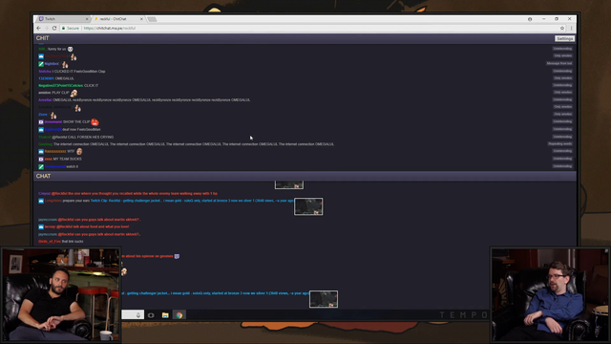Click the Message from bot tag

[559, 63]
